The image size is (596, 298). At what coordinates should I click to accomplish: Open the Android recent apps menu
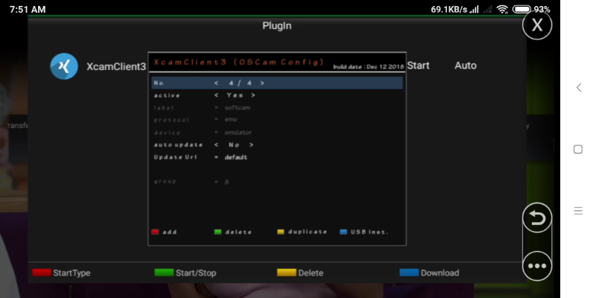pos(578,211)
